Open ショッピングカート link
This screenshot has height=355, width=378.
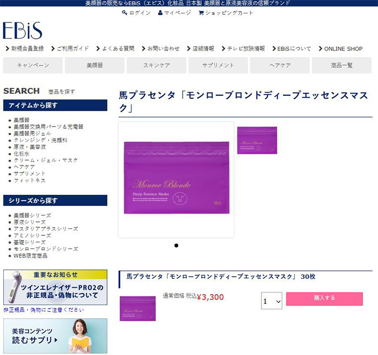[229, 13]
